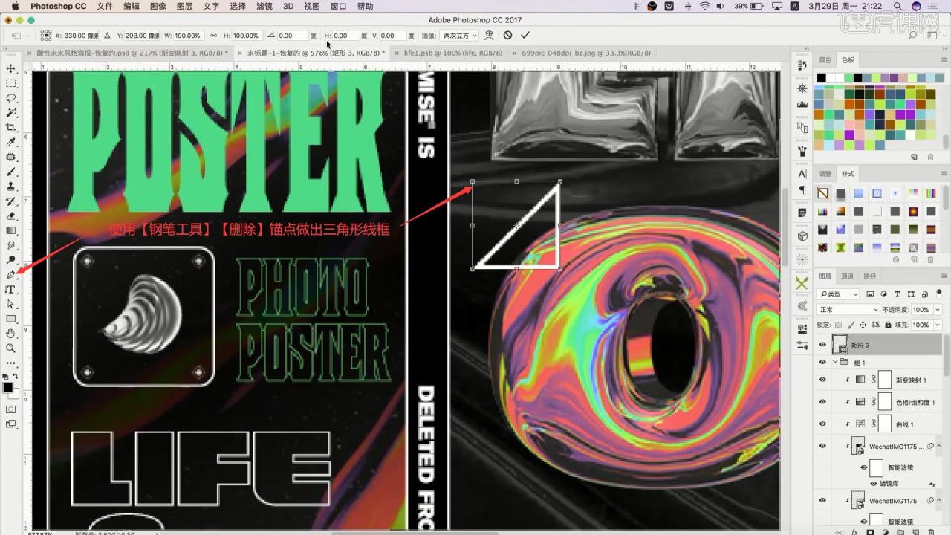Select the Horizontal Type tool
Image resolution: width=951 pixels, height=535 pixels.
tap(10, 289)
